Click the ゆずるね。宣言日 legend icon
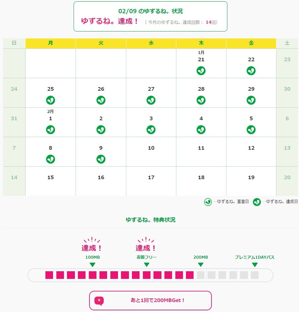This screenshot has height=312, width=299. [x=208, y=202]
